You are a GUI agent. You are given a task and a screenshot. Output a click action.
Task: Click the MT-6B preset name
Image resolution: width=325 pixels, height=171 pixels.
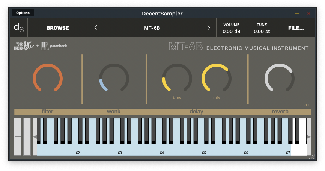(x=152, y=28)
